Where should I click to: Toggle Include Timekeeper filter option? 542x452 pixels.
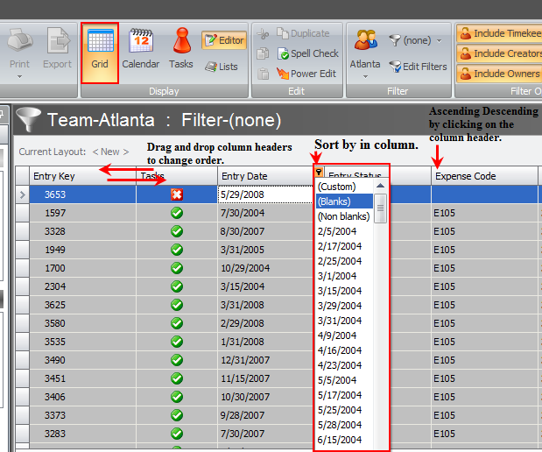(501, 33)
